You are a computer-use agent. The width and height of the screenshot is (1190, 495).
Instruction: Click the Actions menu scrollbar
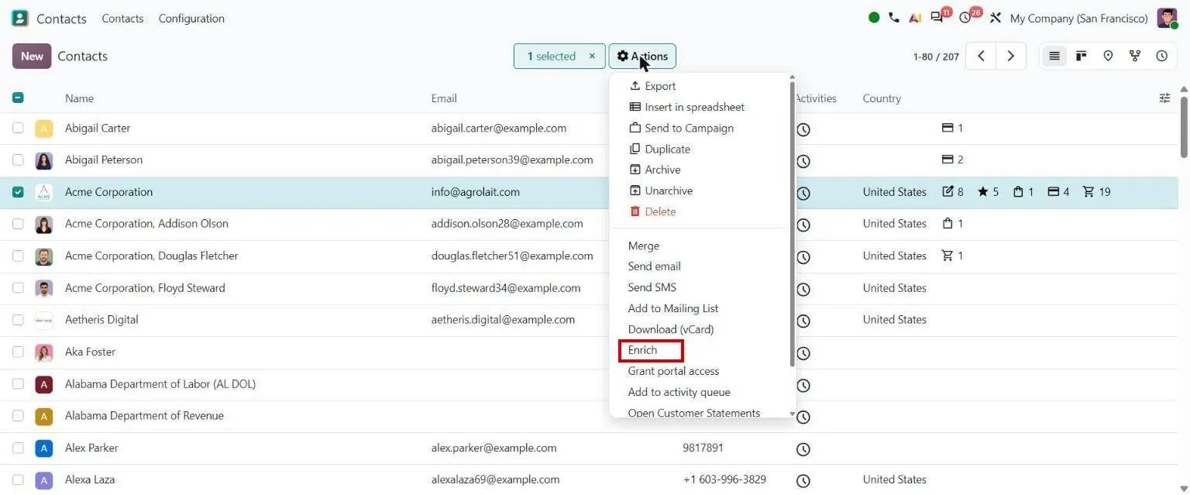pos(792,223)
